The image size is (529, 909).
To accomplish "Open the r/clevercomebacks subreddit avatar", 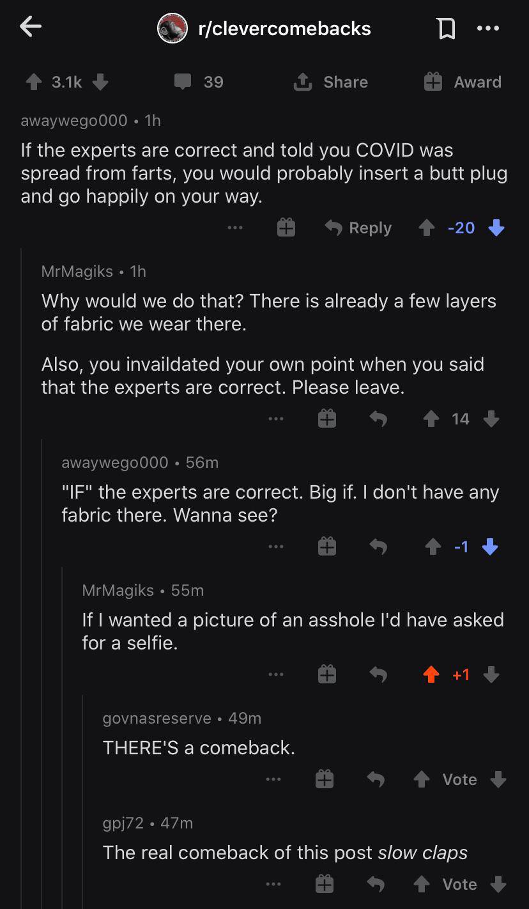I will (171, 28).
